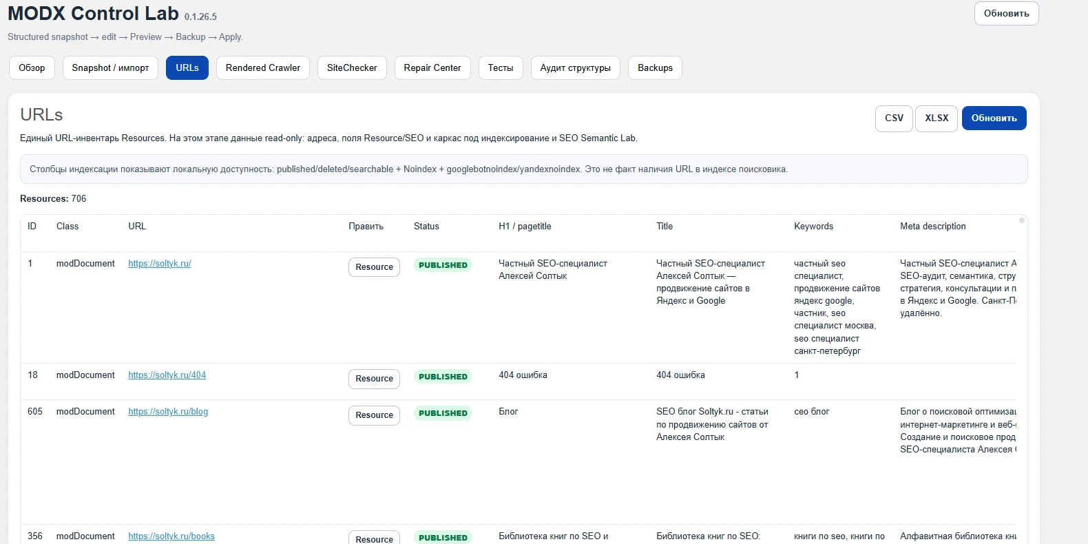Screen dimensions: 1088x544
Task: Click PUBLISHED badge in the blog row
Action: 443,413
